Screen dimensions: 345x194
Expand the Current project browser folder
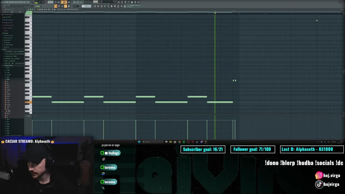8,15
